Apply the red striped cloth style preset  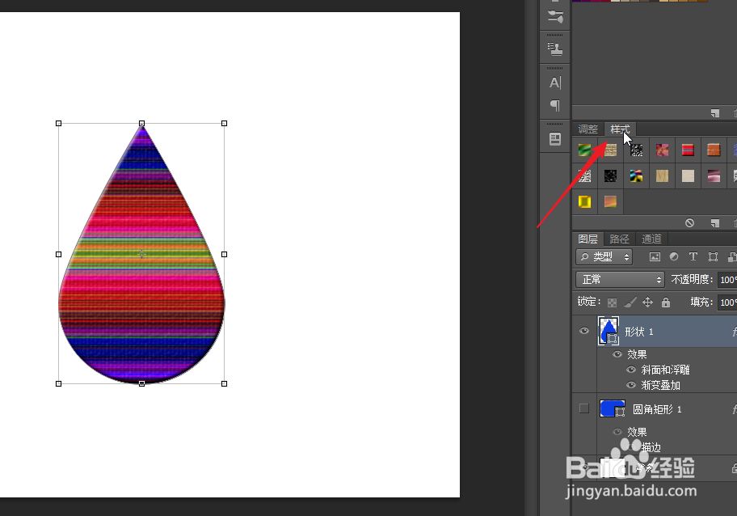pyautogui.click(x=689, y=150)
